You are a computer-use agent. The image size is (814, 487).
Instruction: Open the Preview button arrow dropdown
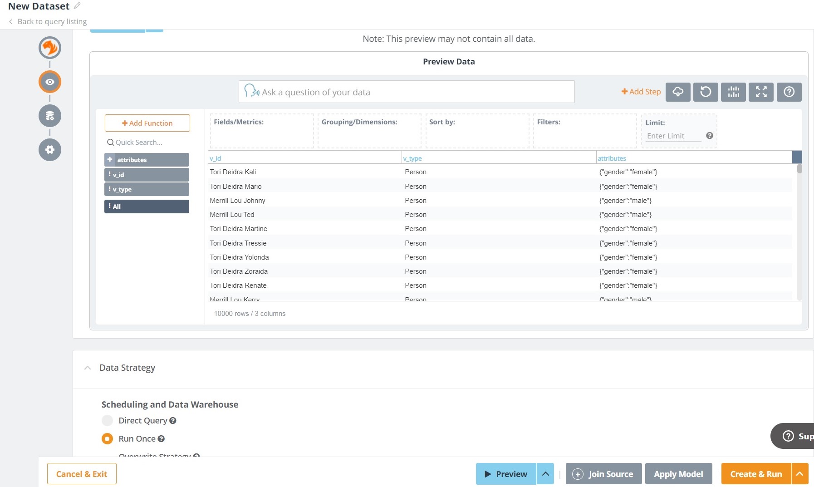coord(545,474)
